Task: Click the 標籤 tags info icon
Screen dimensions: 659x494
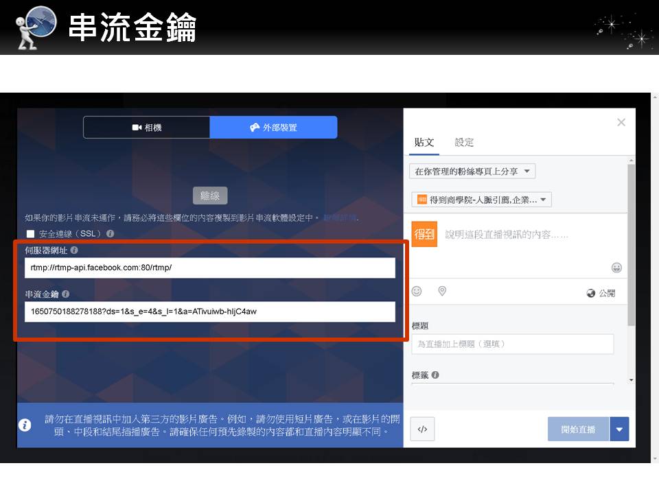Action: coord(435,375)
